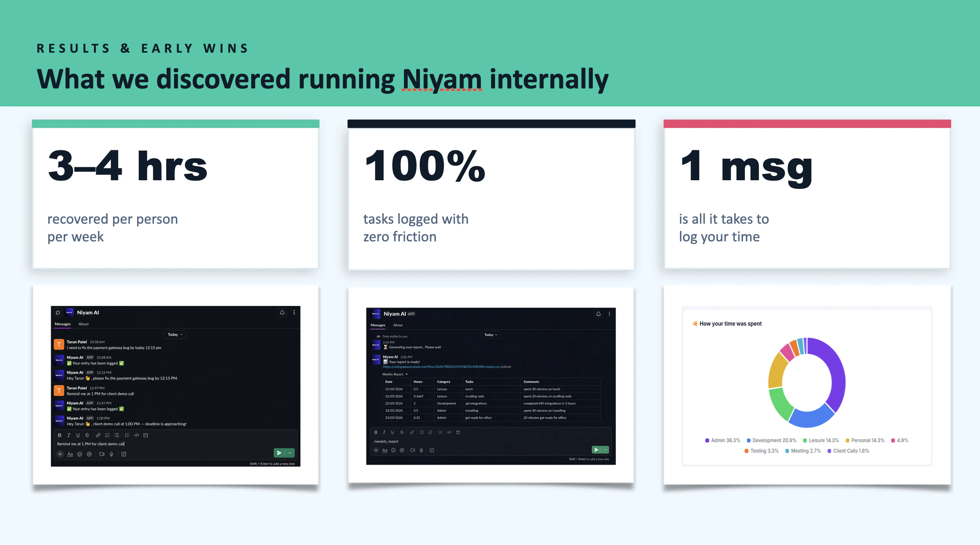980x545 pixels.
Task: Switch to Messages tab in weekly report chat
Action: (x=378, y=325)
